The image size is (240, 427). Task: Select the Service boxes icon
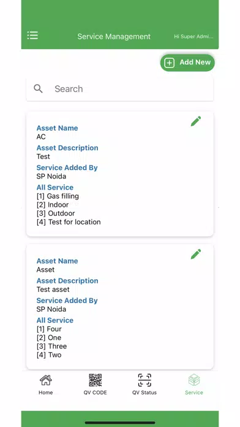click(194, 380)
